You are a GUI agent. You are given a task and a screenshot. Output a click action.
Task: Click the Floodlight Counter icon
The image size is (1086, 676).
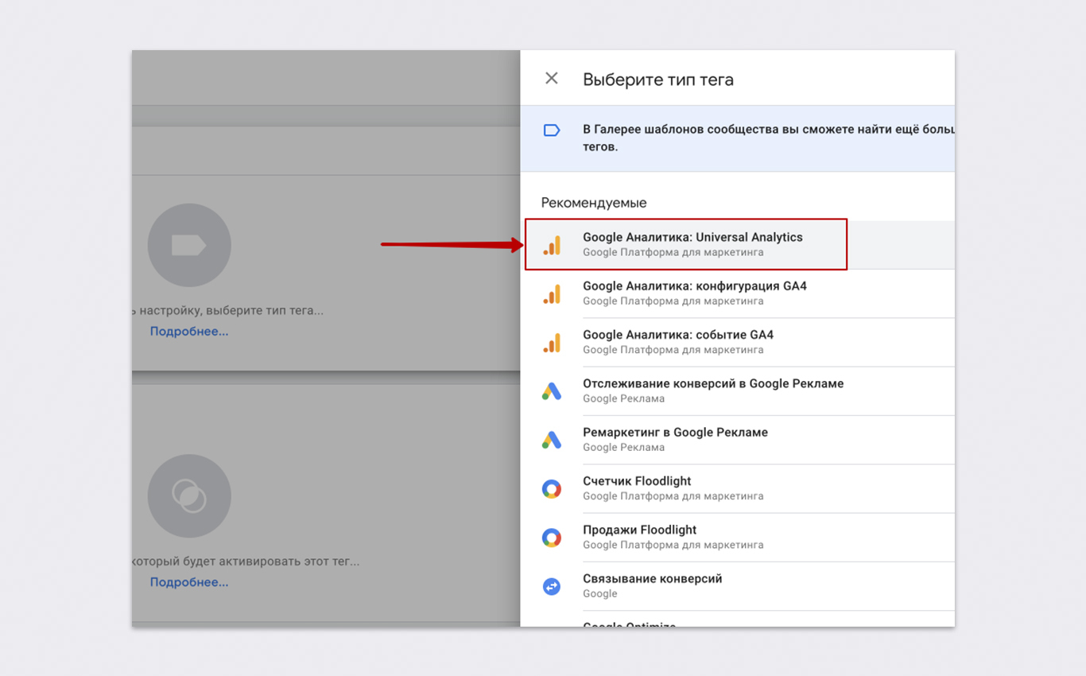pos(552,489)
